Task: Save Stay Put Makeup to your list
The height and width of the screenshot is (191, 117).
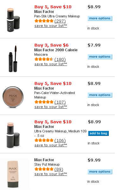Action: click(x=51, y=174)
